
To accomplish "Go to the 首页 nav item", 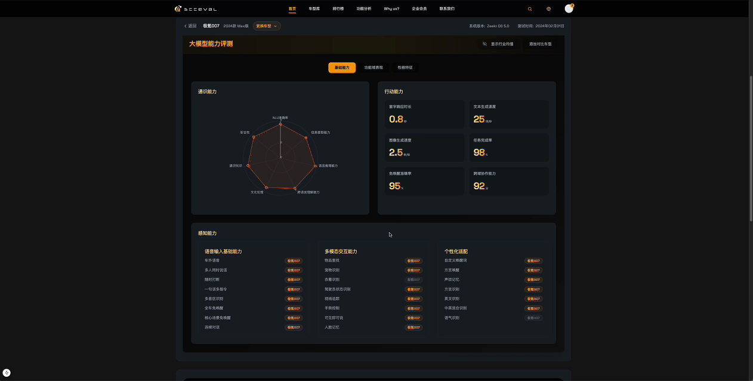I will (x=292, y=9).
